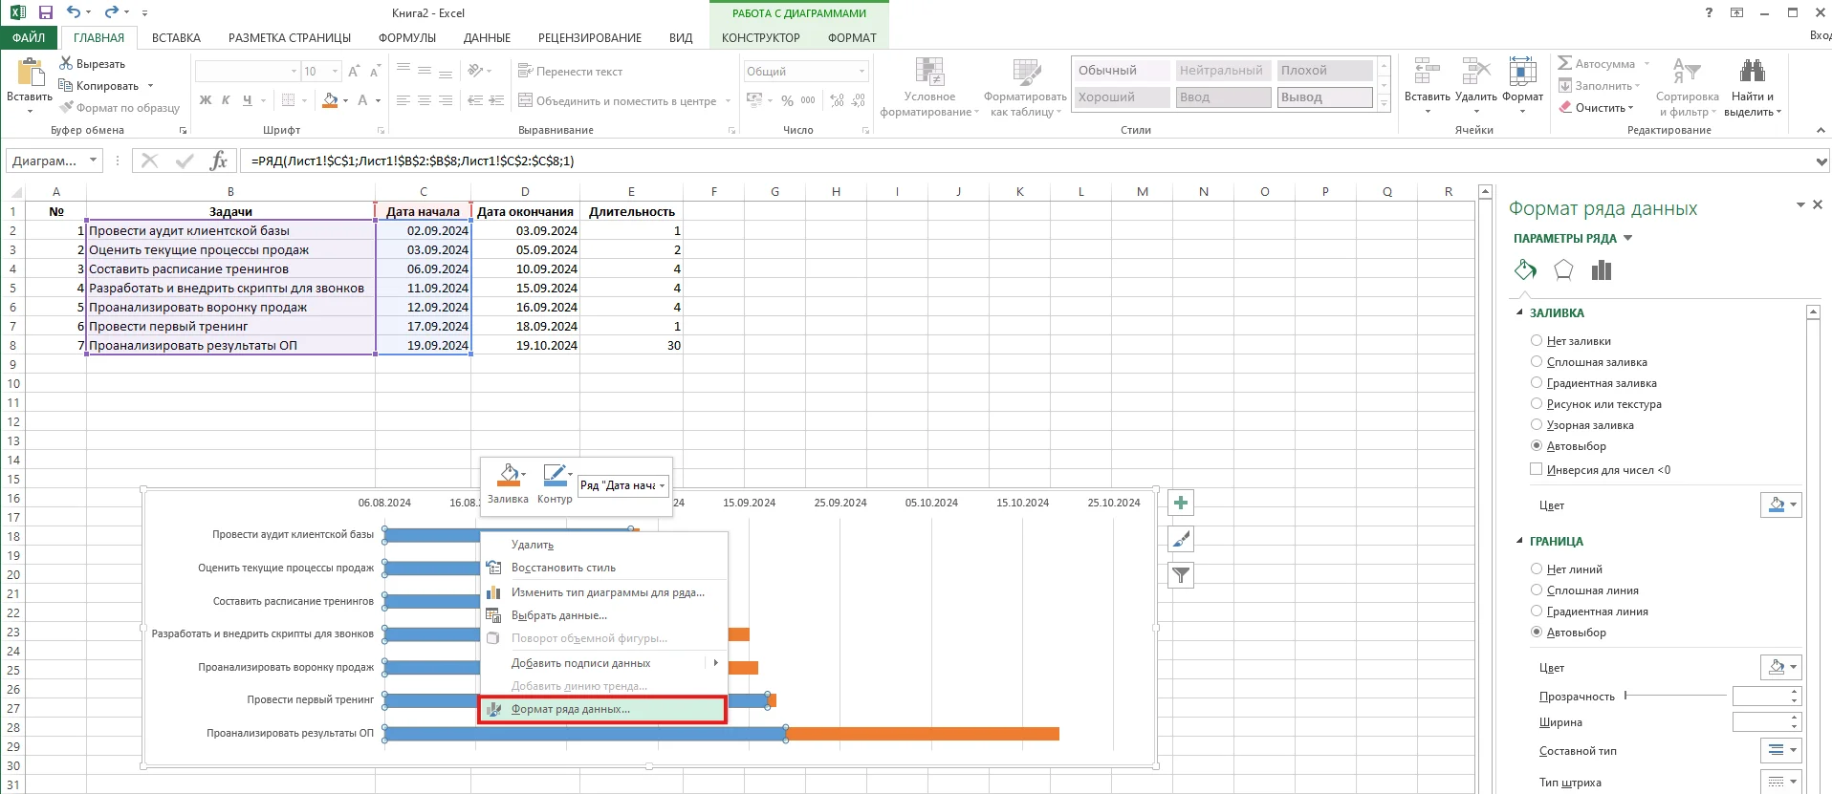
Task: Select Градиентная заливка radio button
Action: (1537, 382)
